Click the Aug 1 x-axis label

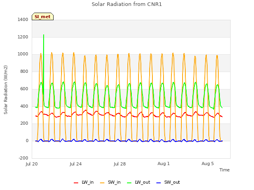[x=164, y=163]
